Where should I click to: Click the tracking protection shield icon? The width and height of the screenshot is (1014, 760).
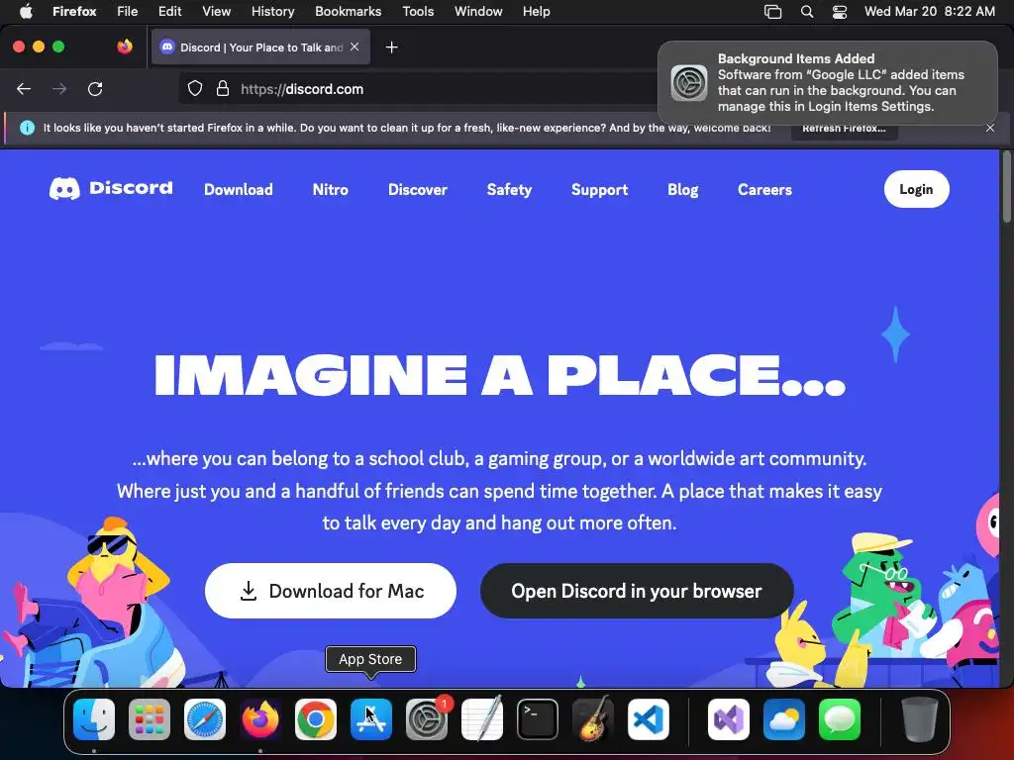point(195,88)
